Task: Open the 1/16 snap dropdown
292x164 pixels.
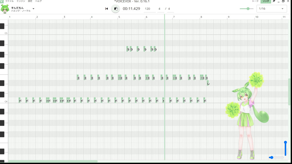Action: point(272,9)
